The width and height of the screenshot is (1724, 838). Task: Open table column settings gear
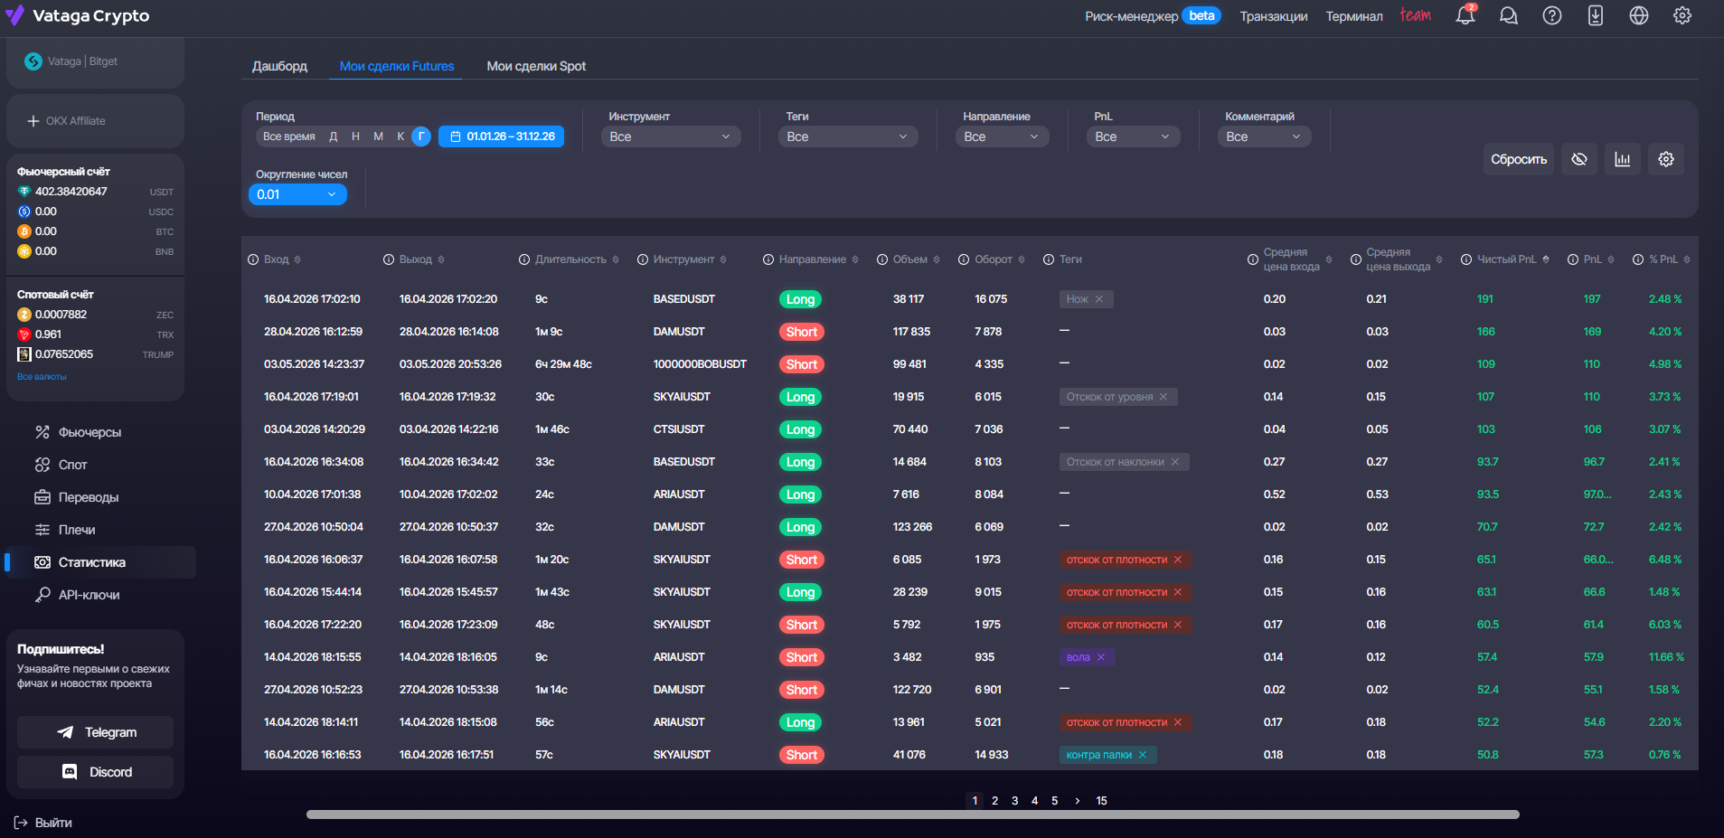[1665, 159]
